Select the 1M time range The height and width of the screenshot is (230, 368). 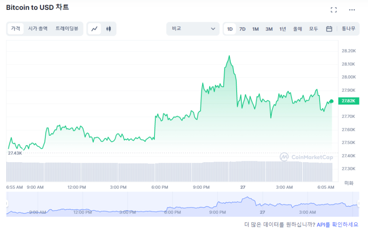click(x=255, y=29)
